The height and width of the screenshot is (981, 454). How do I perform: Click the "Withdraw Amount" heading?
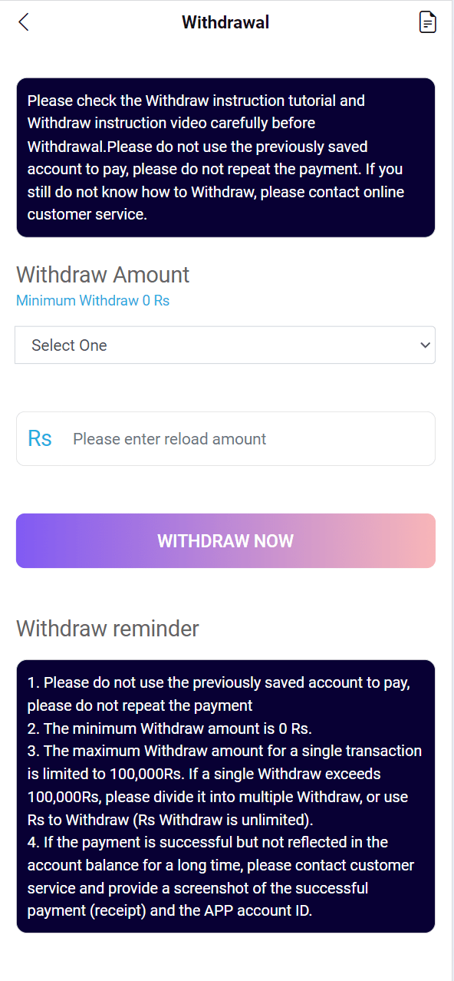point(103,274)
